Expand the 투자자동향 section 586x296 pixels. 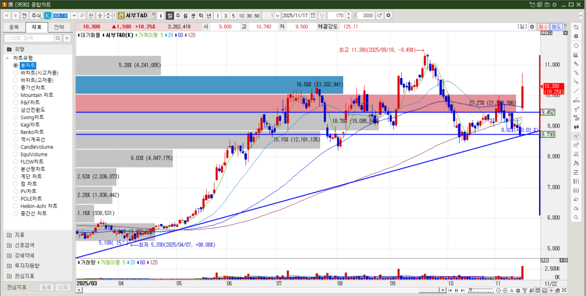9,266
